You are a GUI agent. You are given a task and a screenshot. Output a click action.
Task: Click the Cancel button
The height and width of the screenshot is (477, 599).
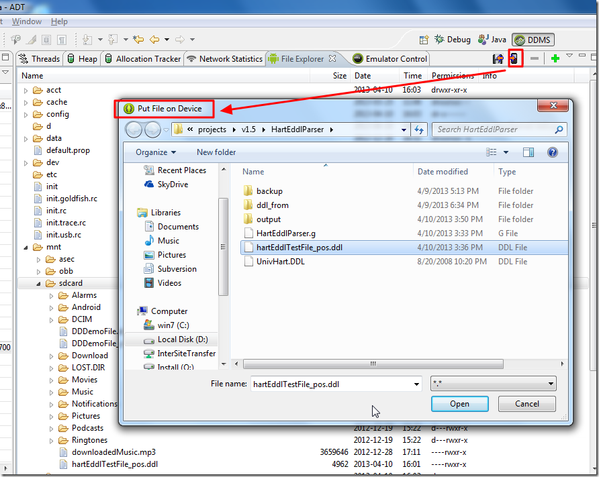point(526,404)
